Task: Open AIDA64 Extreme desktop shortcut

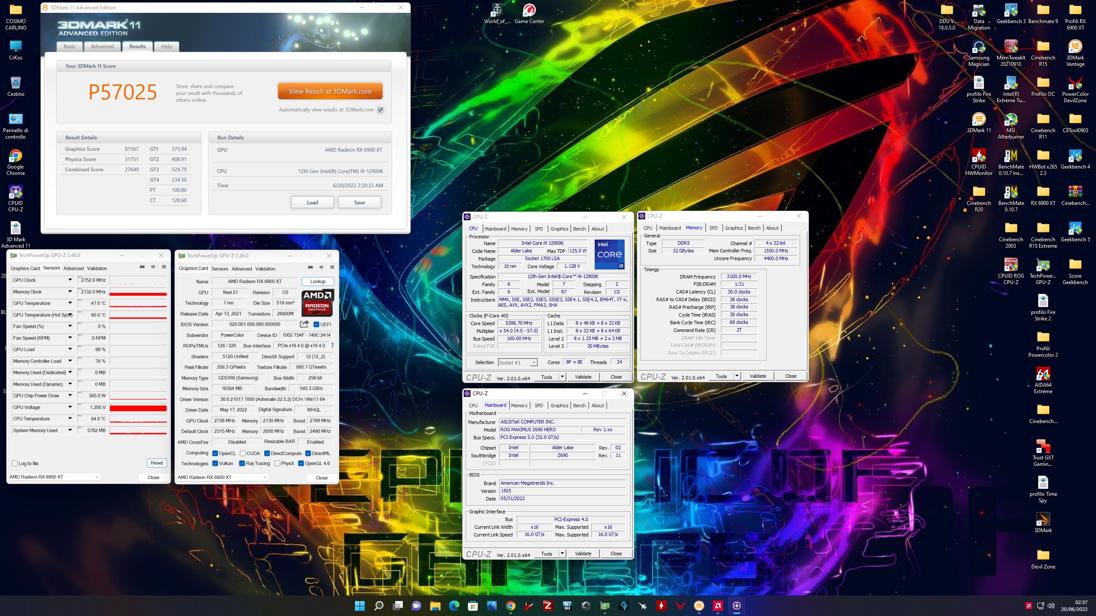Action: coord(1043,381)
